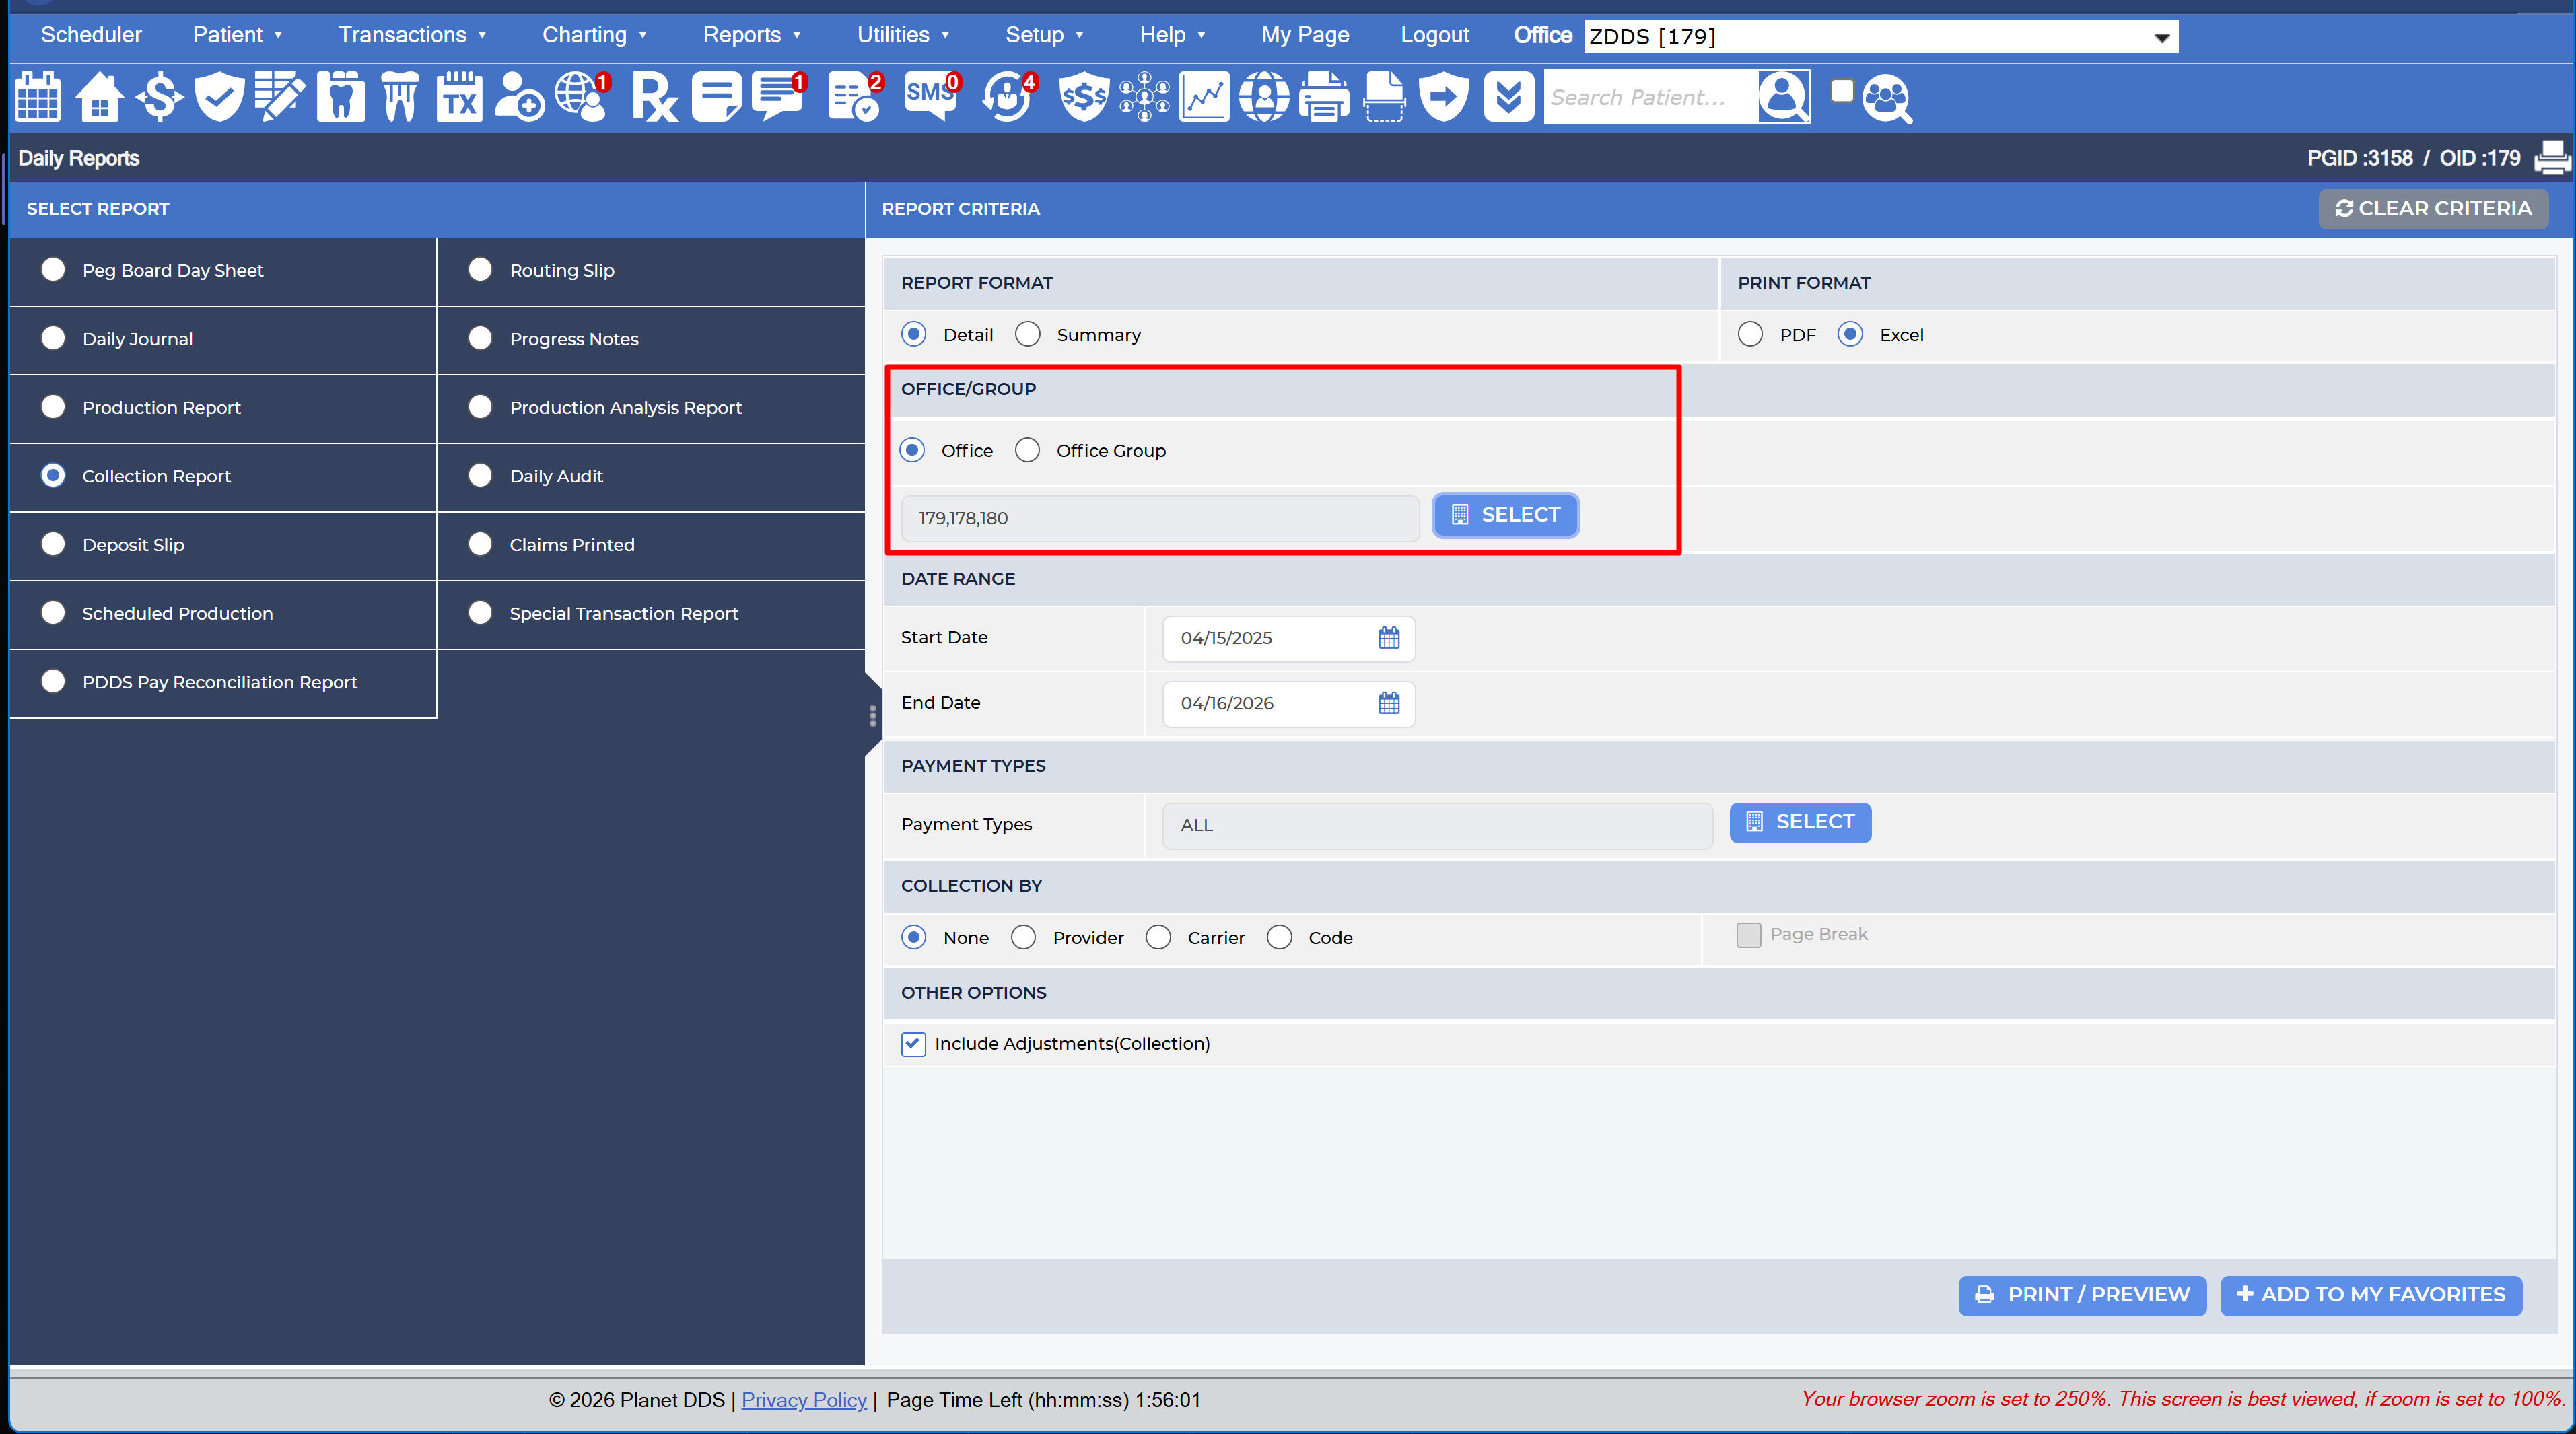
Task: Open the scheduler calendar toolbar icon
Action: (x=38, y=97)
